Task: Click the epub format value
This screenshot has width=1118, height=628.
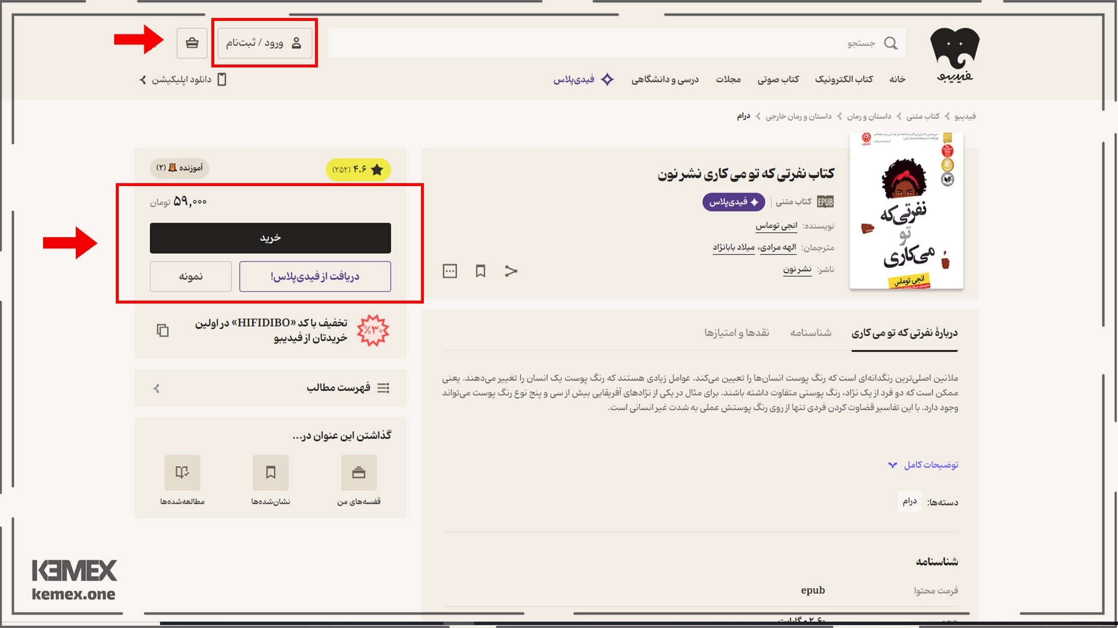Action: point(813,590)
